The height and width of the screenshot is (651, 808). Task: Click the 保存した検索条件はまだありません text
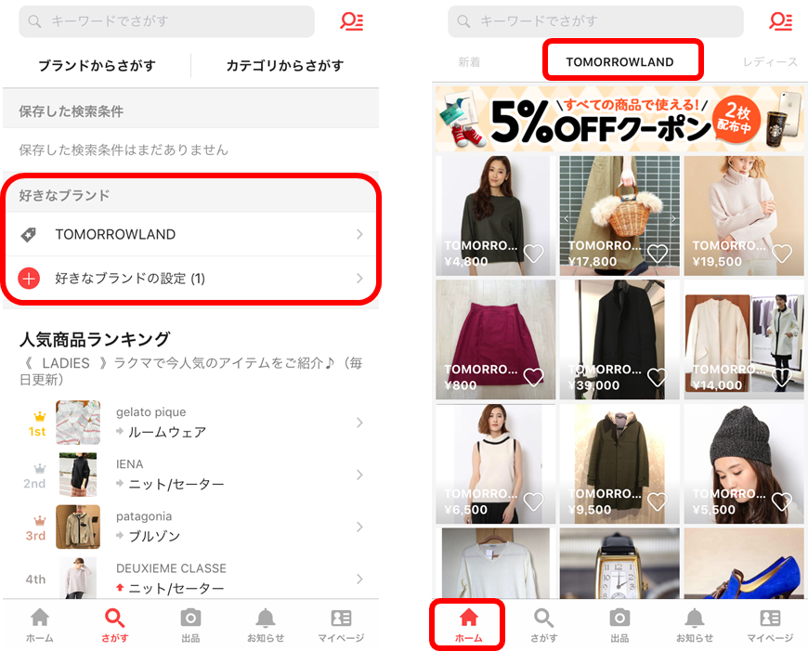point(124,150)
